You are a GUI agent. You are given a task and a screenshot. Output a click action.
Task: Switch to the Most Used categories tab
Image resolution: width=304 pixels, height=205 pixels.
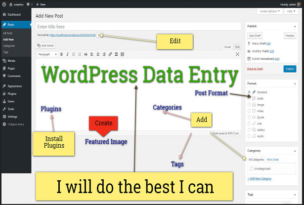tap(272, 160)
